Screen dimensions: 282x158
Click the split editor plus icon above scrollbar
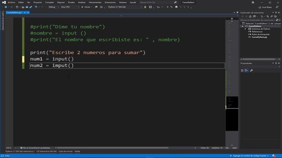point(232,18)
